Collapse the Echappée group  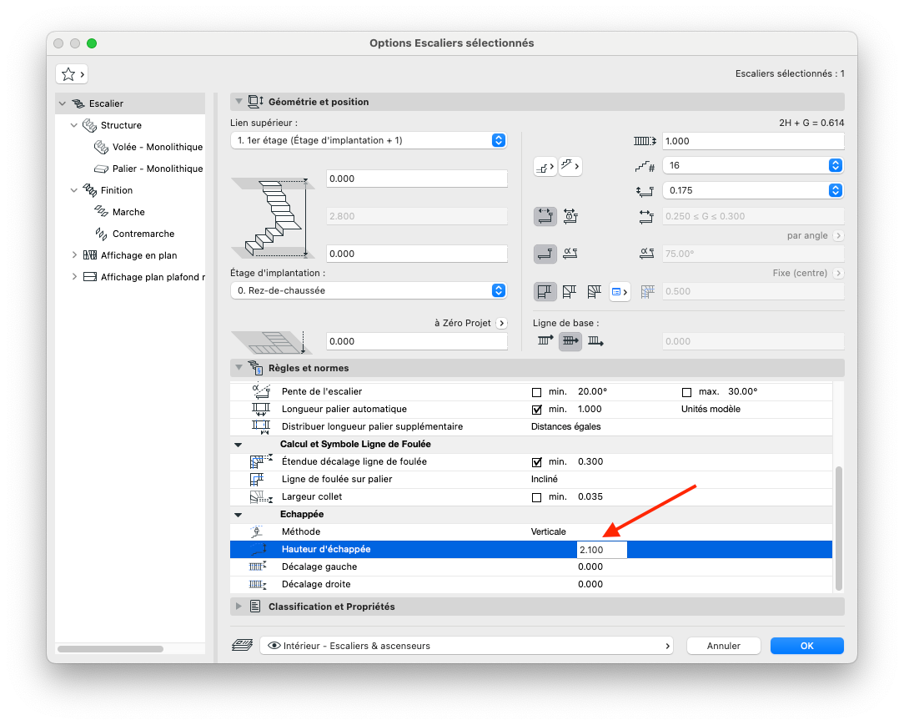pyautogui.click(x=239, y=515)
